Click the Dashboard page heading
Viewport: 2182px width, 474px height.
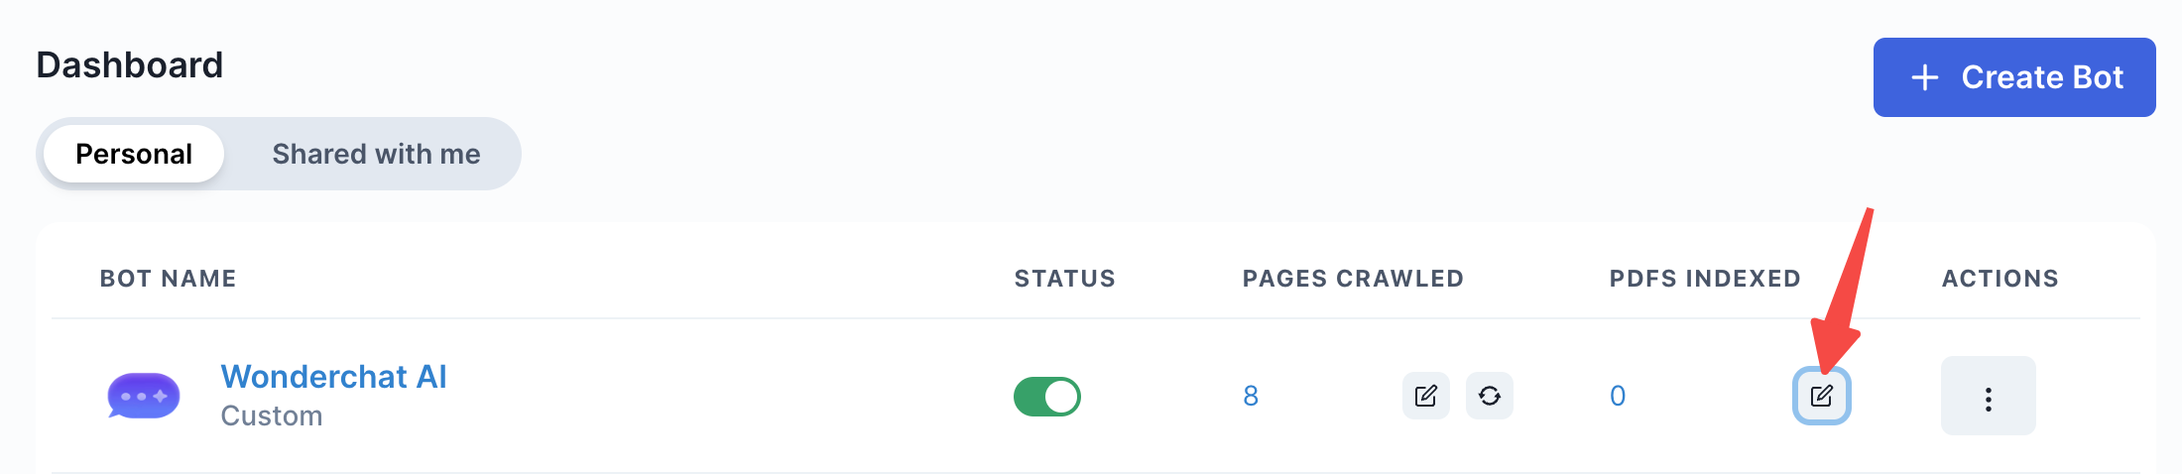tap(130, 65)
